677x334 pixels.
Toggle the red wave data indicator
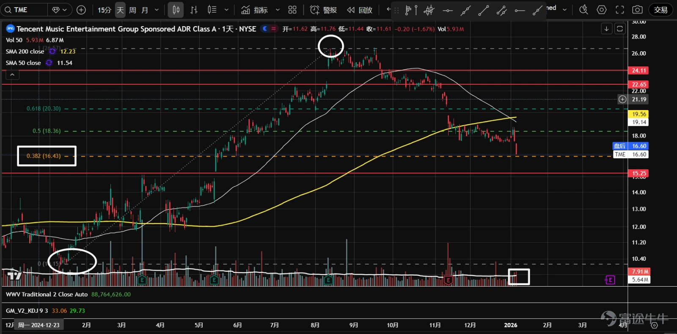click(x=274, y=29)
